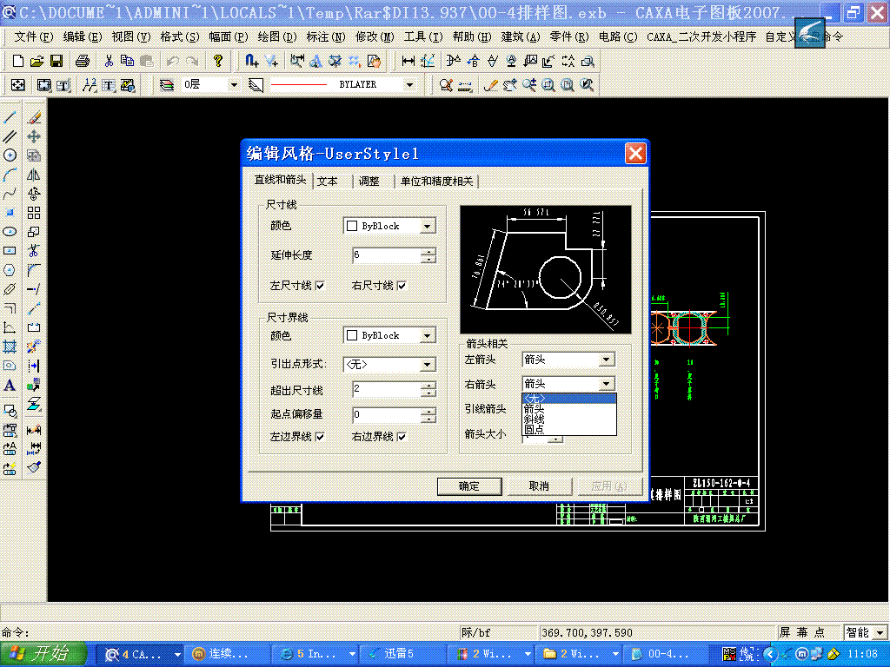
Task: Toggle the 右尺寸线 checkbox
Action: (402, 285)
